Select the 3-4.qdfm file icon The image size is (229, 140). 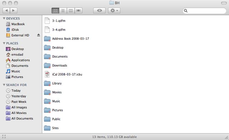(47, 29)
